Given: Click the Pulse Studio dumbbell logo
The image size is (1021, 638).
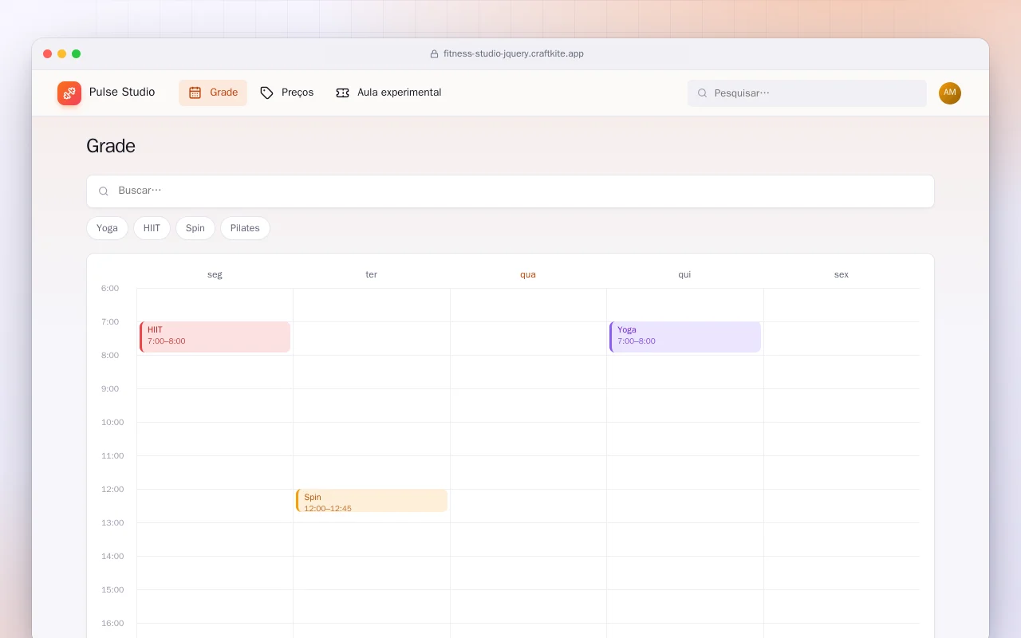Looking at the screenshot, I should click(69, 93).
